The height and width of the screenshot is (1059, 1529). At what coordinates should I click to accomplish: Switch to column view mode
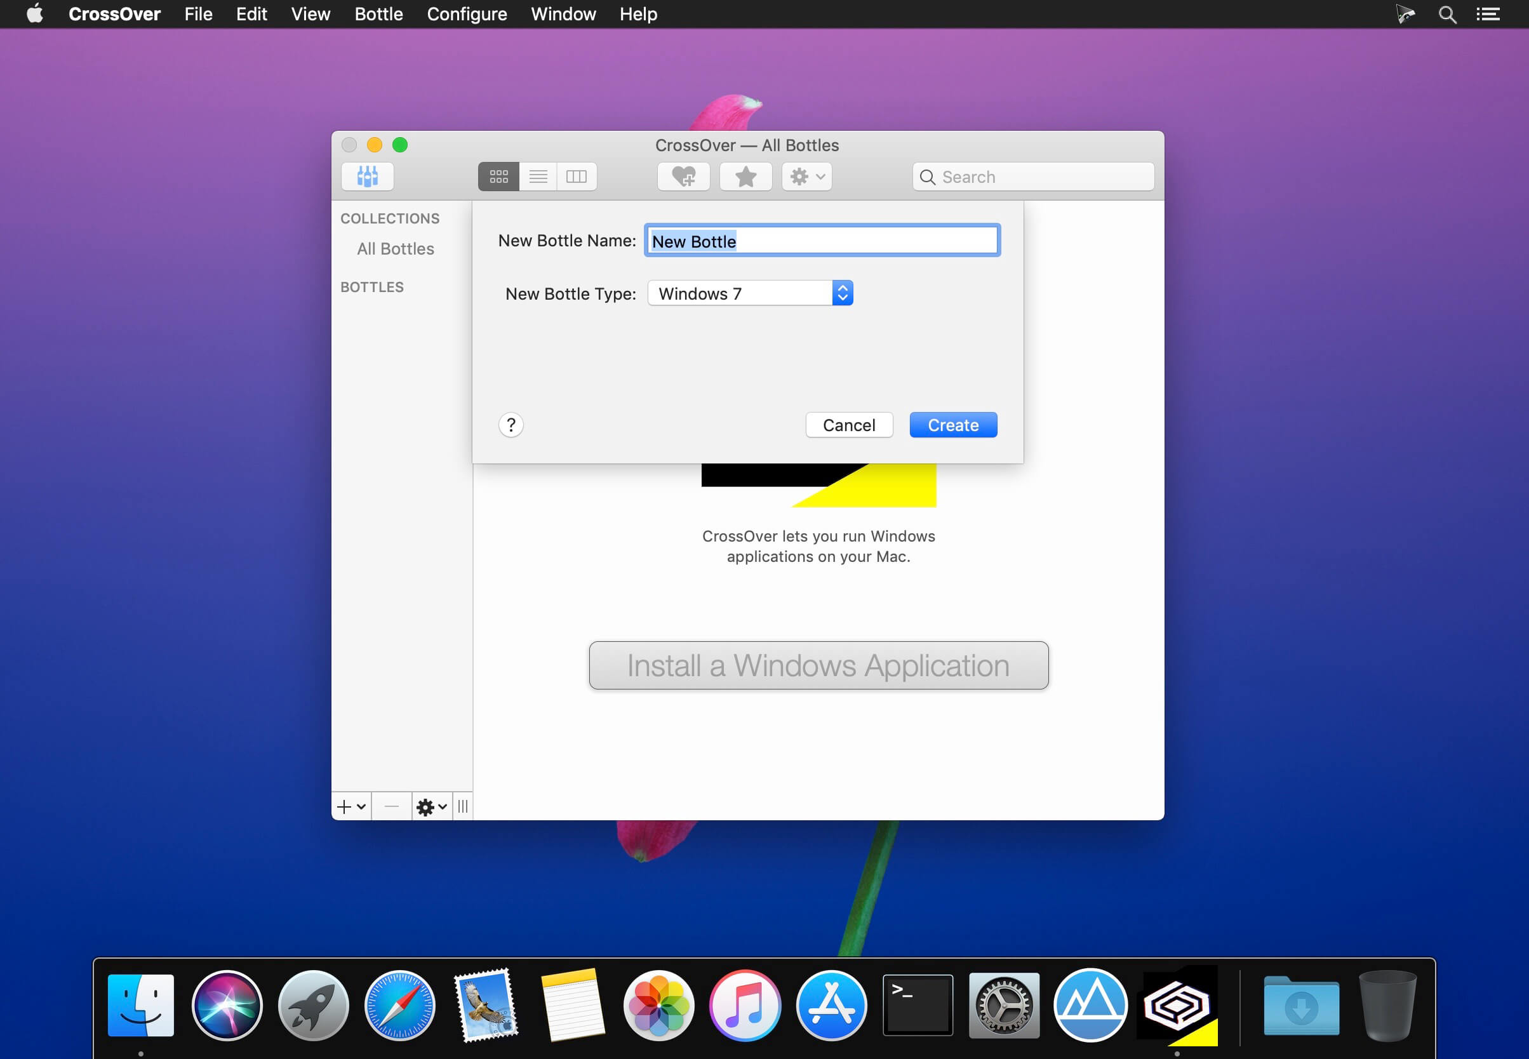pyautogui.click(x=576, y=176)
